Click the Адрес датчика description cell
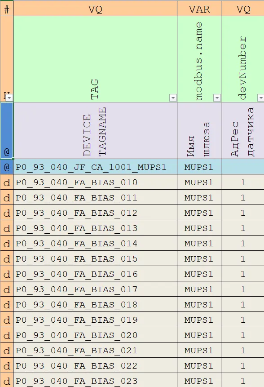The width and height of the screenshot is (264, 387). point(243,131)
